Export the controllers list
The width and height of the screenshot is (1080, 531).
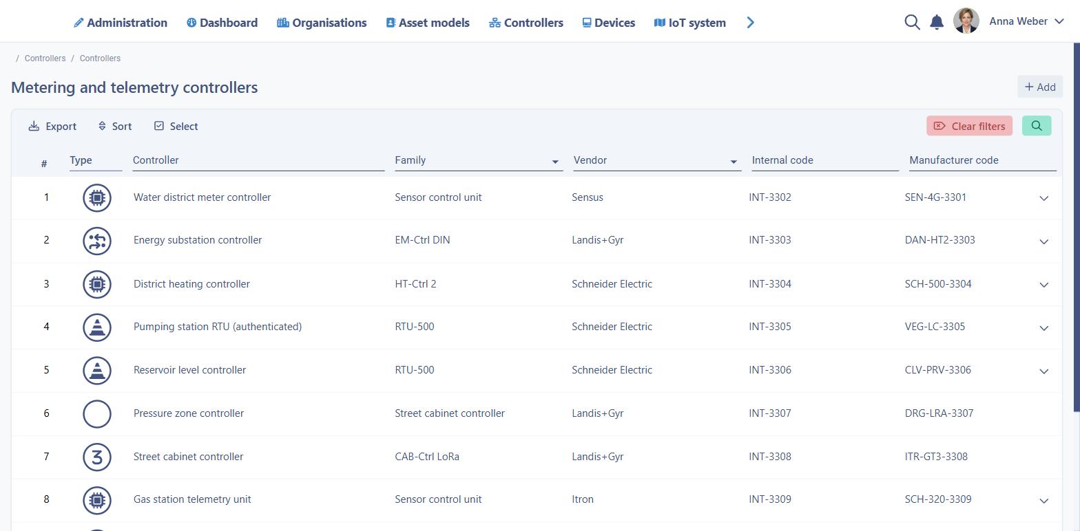click(x=52, y=126)
